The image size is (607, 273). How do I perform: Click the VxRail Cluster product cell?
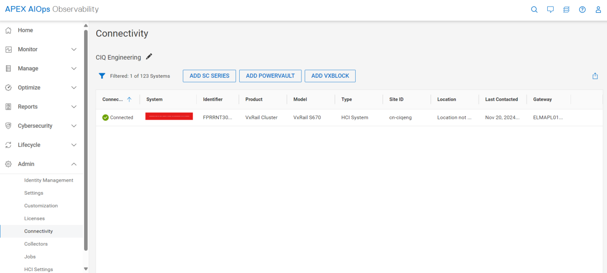tap(261, 117)
